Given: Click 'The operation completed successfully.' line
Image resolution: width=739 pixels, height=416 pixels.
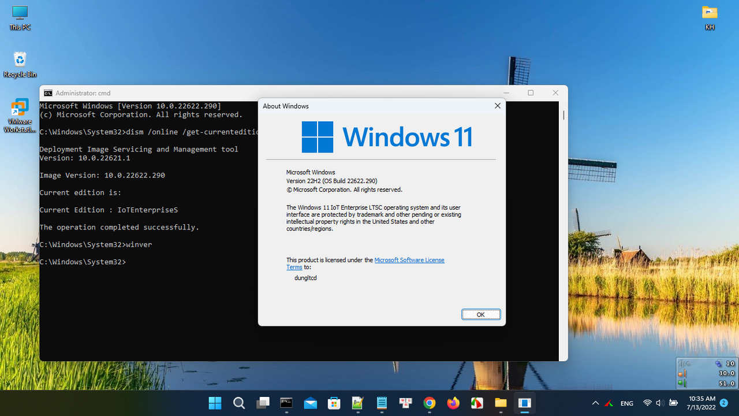Looking at the screenshot, I should pos(120,227).
